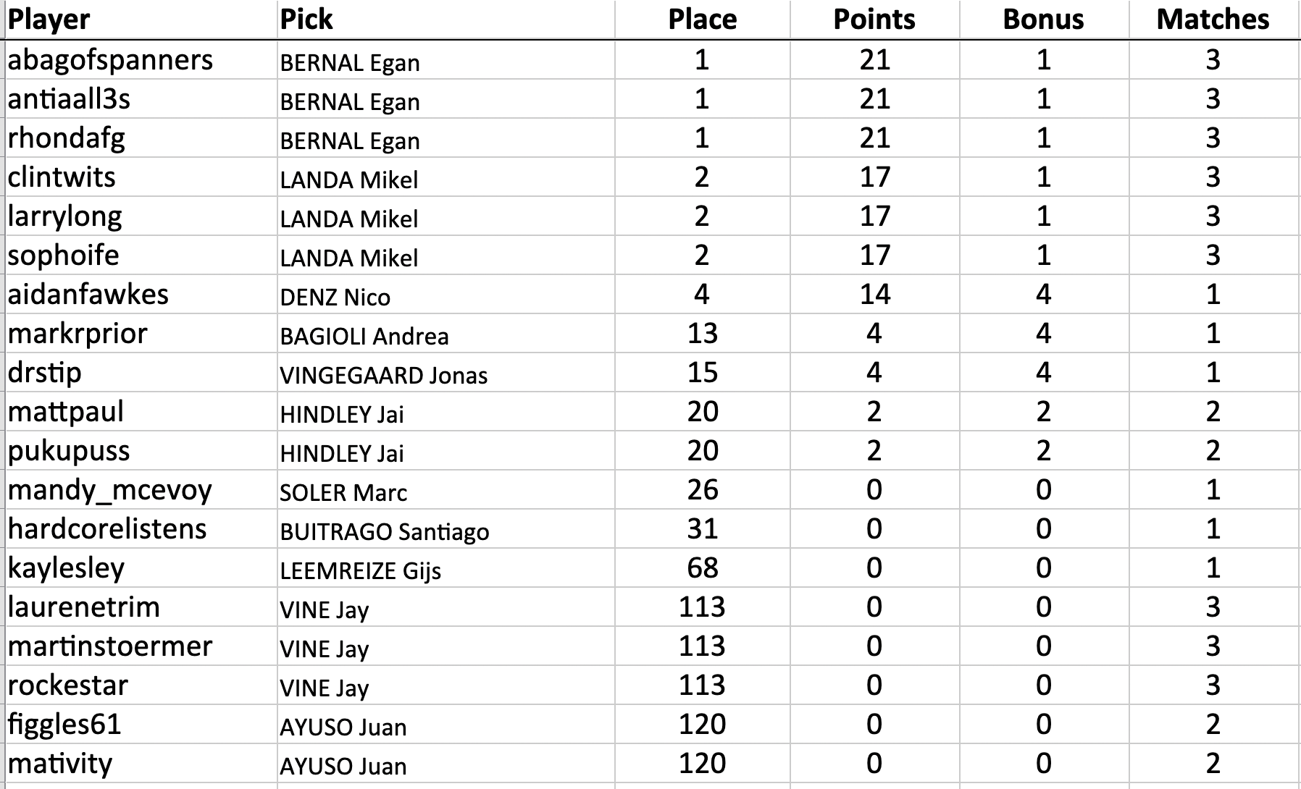Select the SOLER Marc pick cell
The image size is (1301, 789).
tap(343, 491)
